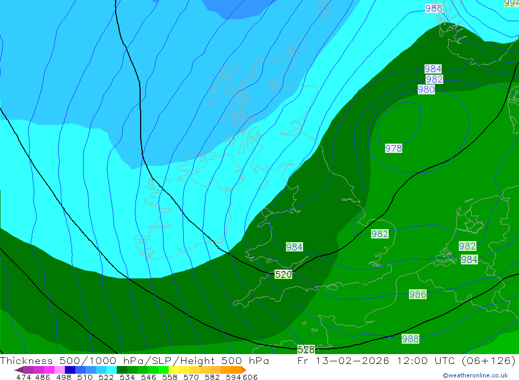Viewport: 519px width, 380px height.
Task: Click the 978 low pressure label
Action: pyautogui.click(x=393, y=148)
